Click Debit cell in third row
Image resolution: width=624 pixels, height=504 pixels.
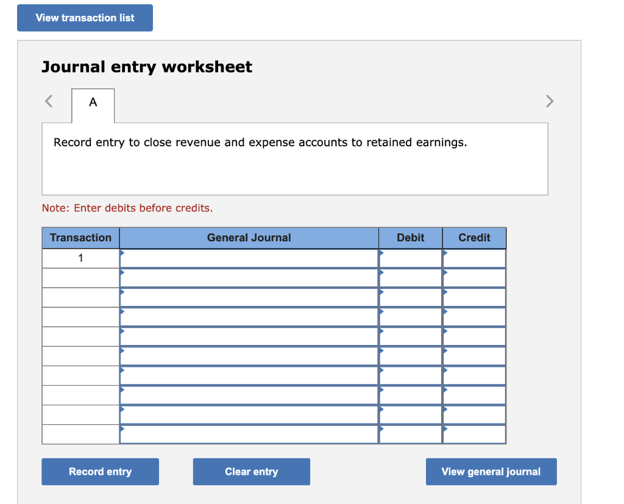click(x=411, y=297)
